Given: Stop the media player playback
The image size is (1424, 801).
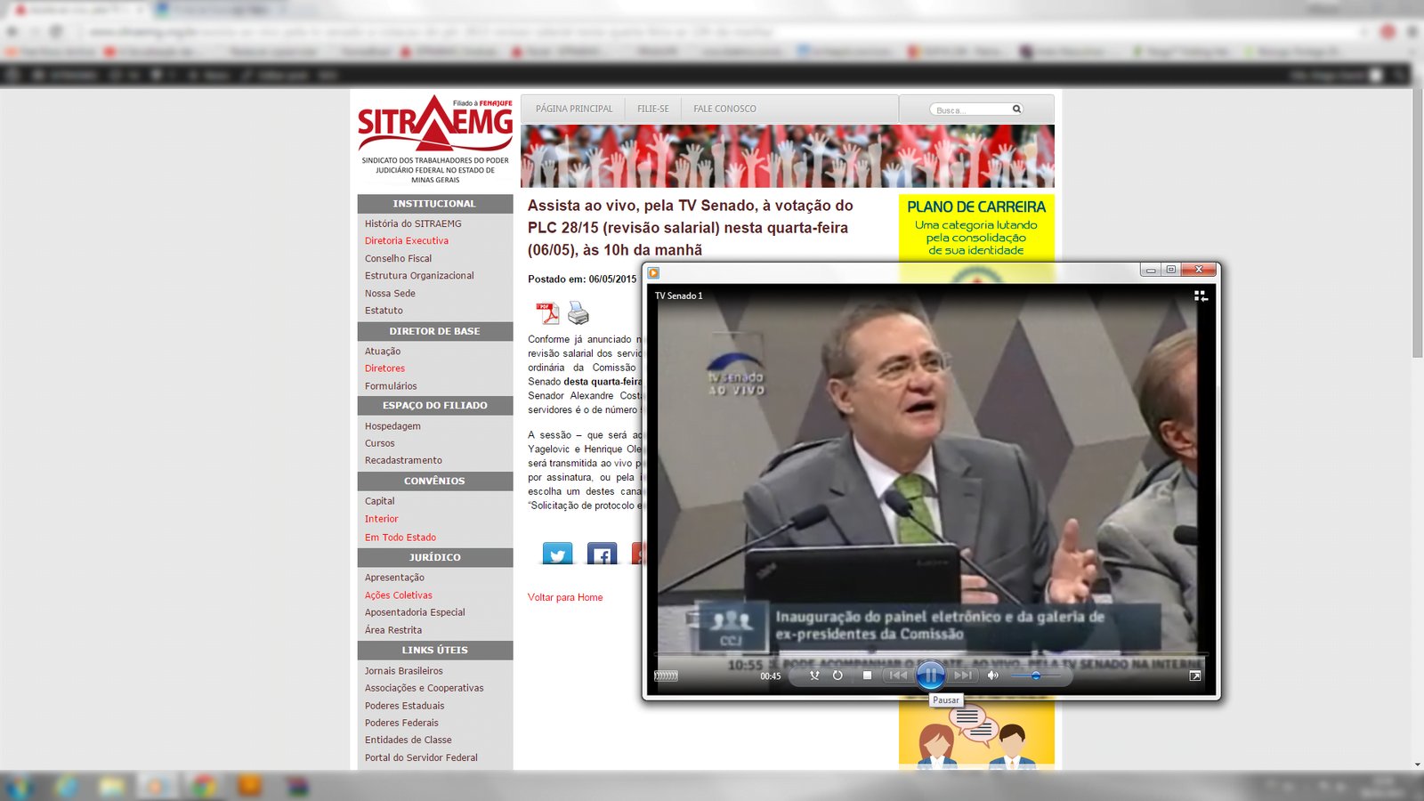Looking at the screenshot, I should 867,676.
